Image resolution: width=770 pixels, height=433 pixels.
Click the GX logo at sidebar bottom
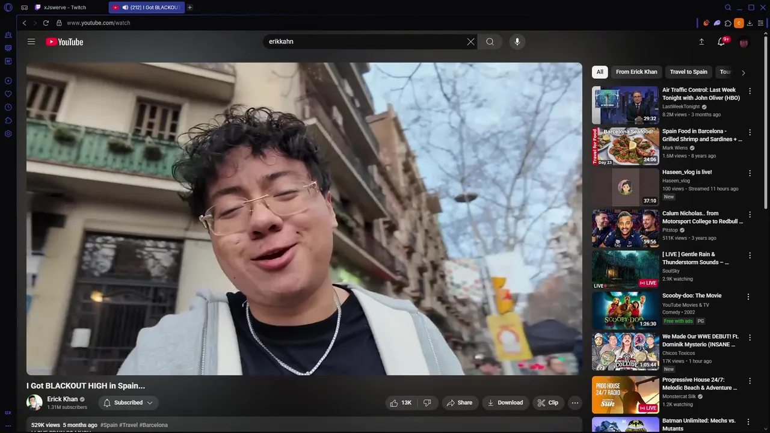pos(8,413)
